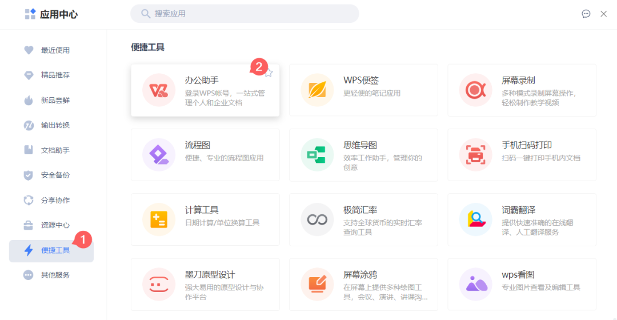Click the 墨刀原型设计 card title
617x320 pixels.
(x=210, y=275)
